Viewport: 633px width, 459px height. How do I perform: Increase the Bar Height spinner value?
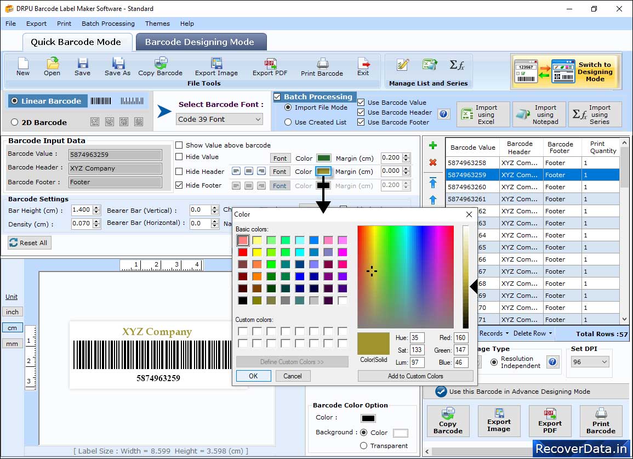[96, 208]
